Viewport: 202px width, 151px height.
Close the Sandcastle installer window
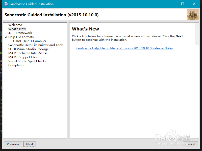point(194,4)
